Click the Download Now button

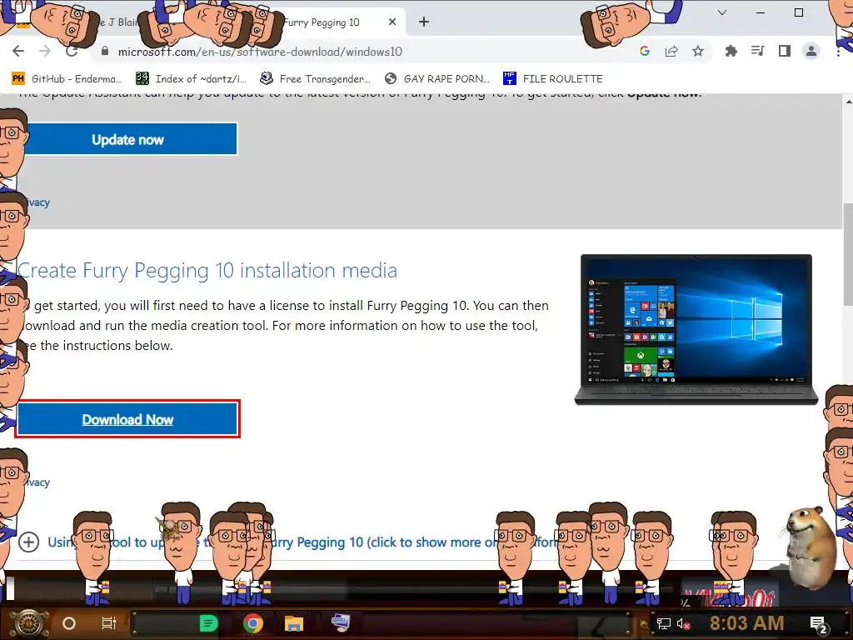point(127,420)
